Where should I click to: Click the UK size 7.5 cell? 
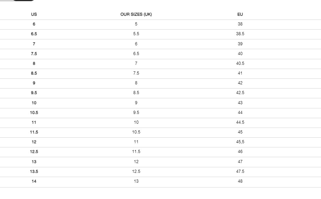136,73
